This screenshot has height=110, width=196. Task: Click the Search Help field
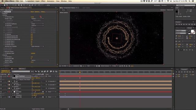coord(185,5)
